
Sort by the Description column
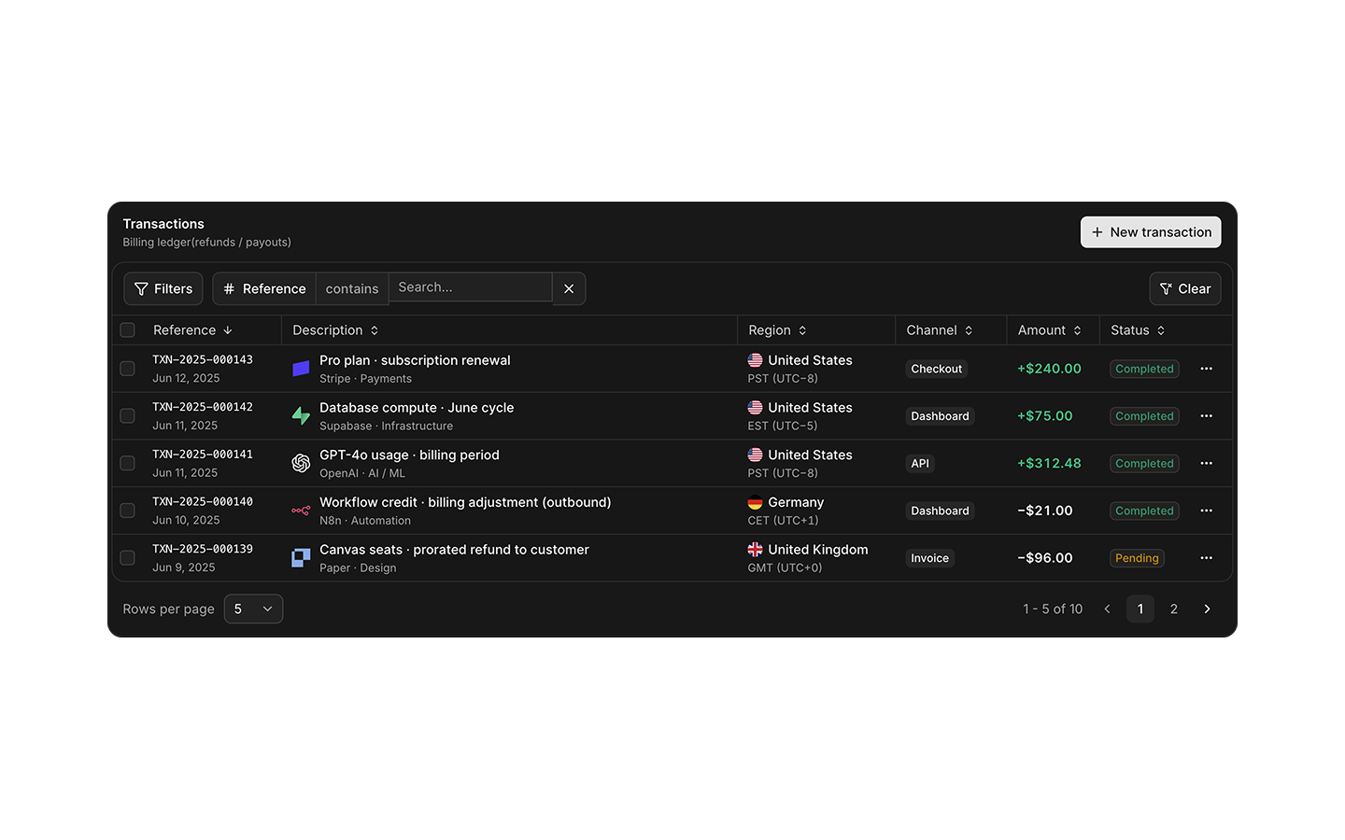pyautogui.click(x=335, y=330)
